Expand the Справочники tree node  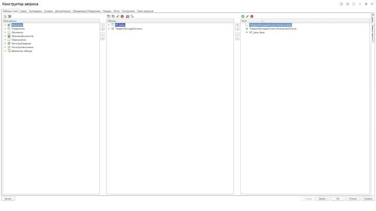pos(5,29)
